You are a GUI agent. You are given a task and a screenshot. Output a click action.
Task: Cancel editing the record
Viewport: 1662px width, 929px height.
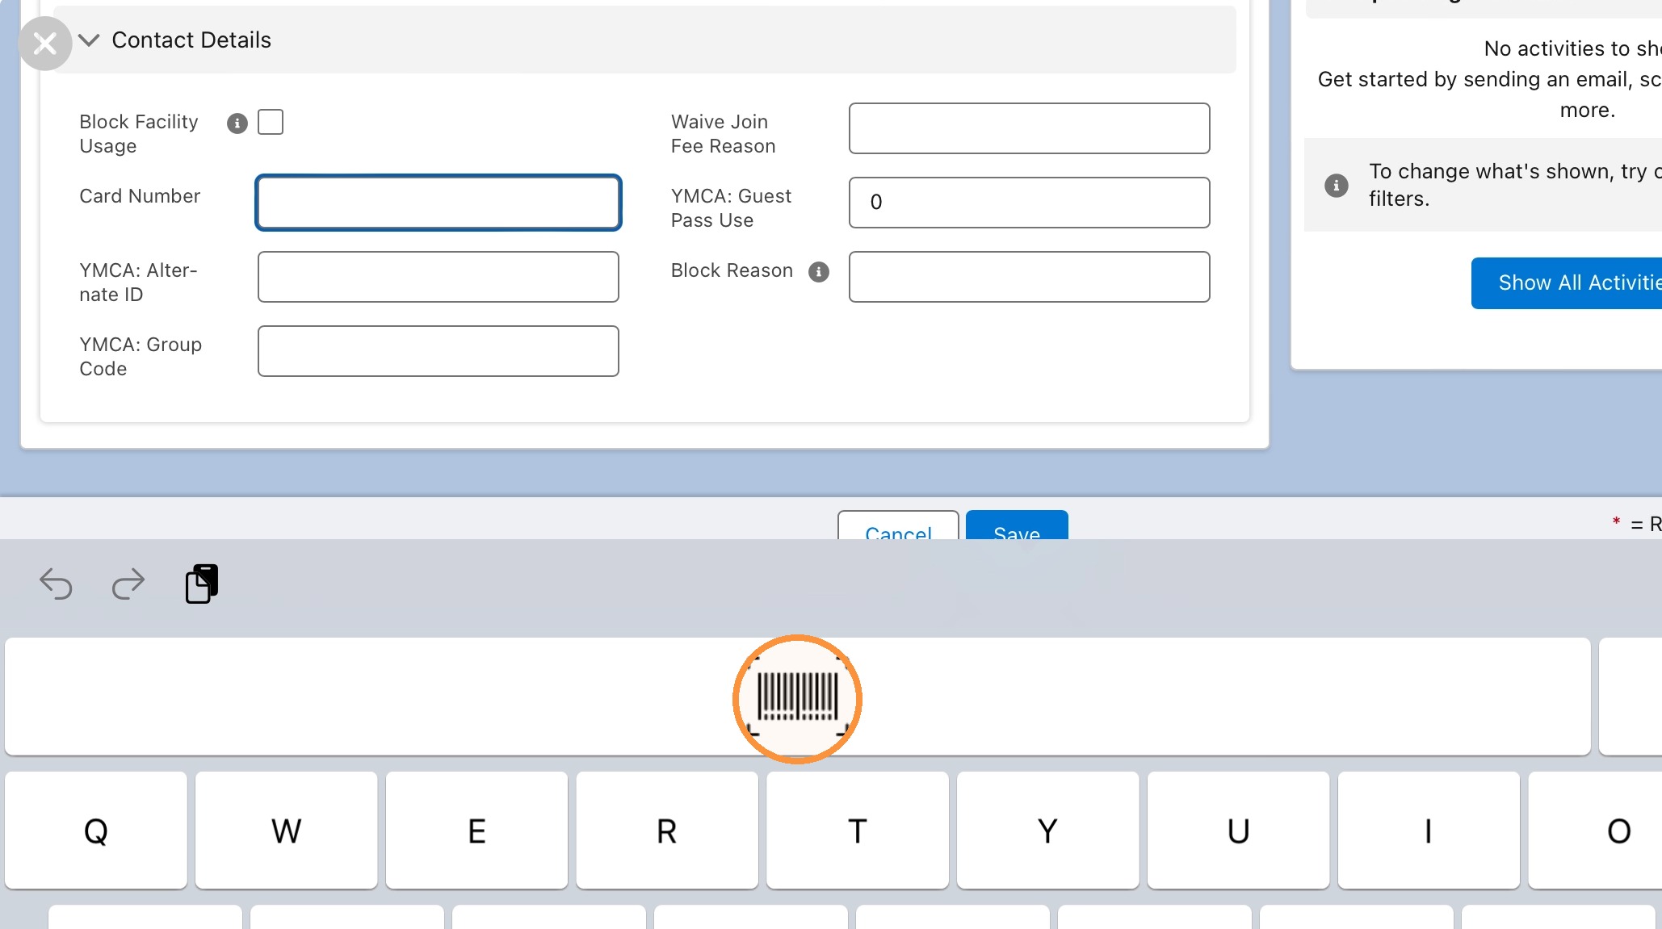pyautogui.click(x=898, y=525)
